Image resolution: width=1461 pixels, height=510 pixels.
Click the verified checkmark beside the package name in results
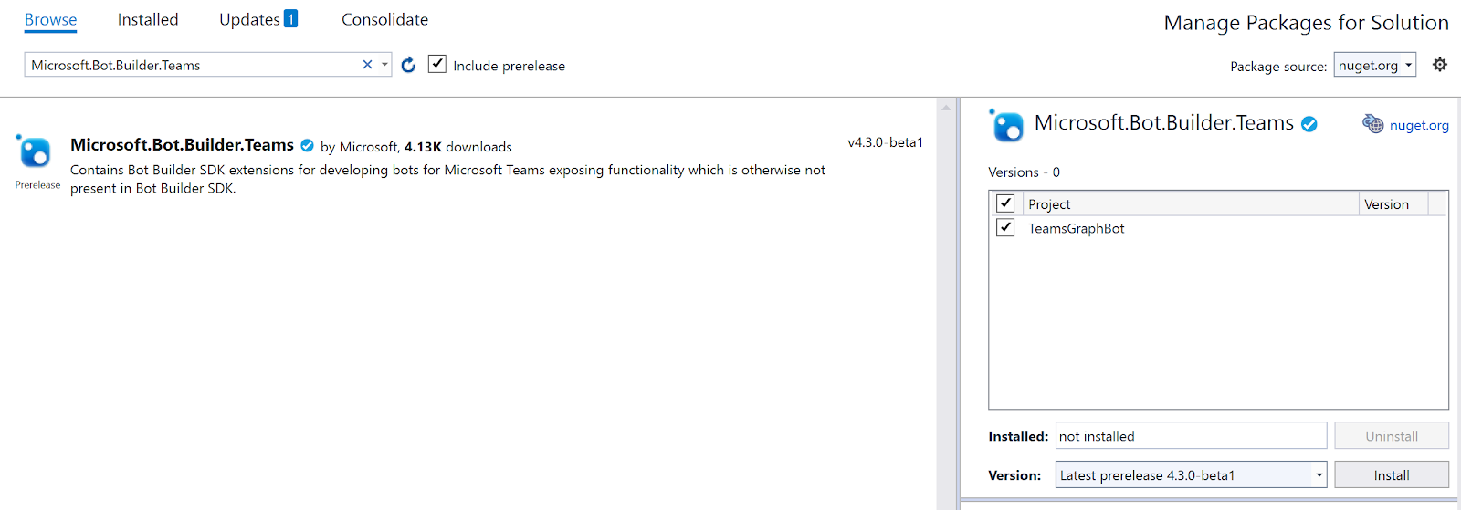pos(308,145)
